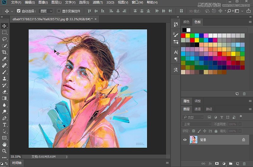This screenshot has height=167, width=253.
Task: Select the Zoom tool
Action: click(x=4, y=151)
